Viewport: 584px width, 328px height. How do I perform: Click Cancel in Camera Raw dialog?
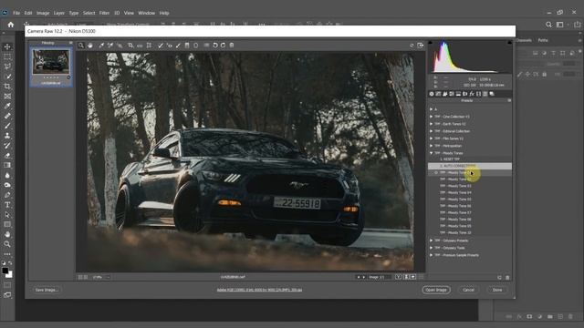468,290
